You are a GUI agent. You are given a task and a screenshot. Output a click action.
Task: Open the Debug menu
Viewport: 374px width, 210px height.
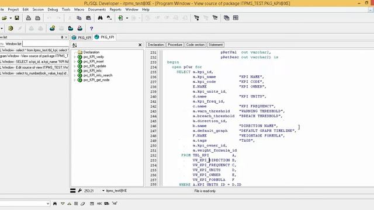tap(53, 9)
